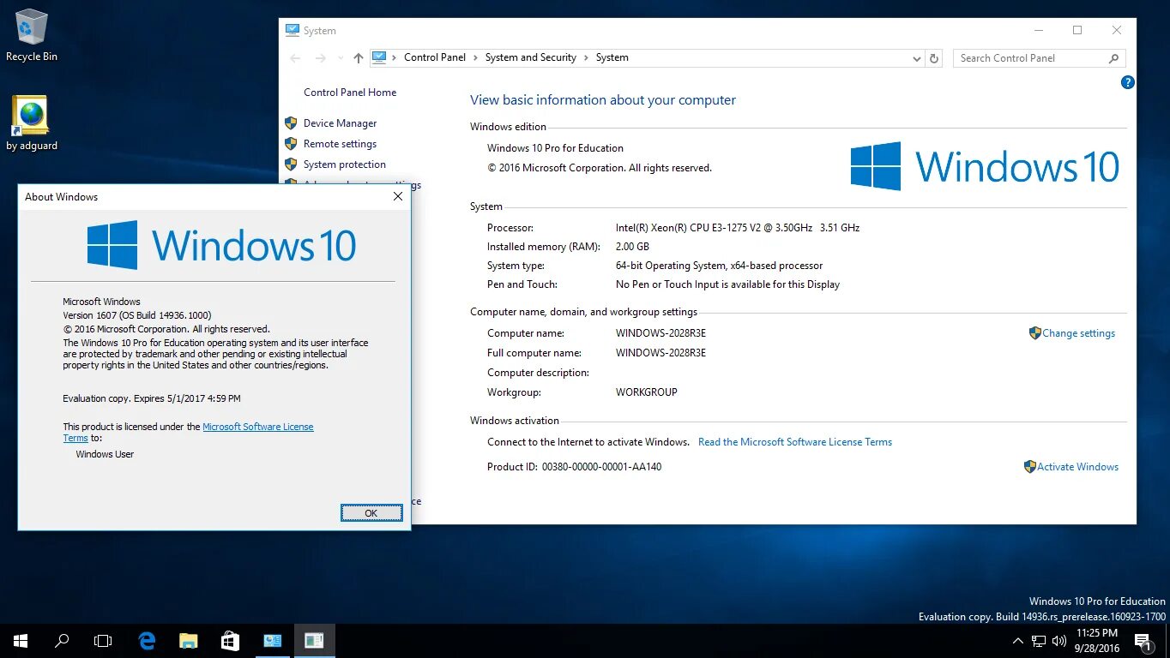This screenshot has height=658, width=1170.
Task: Expand chevron after System and Security breadcrumb
Action: click(586, 57)
